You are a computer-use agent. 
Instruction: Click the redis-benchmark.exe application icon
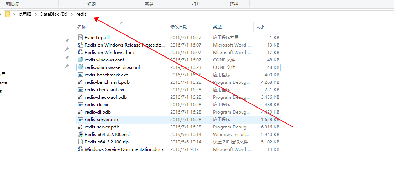click(81, 75)
